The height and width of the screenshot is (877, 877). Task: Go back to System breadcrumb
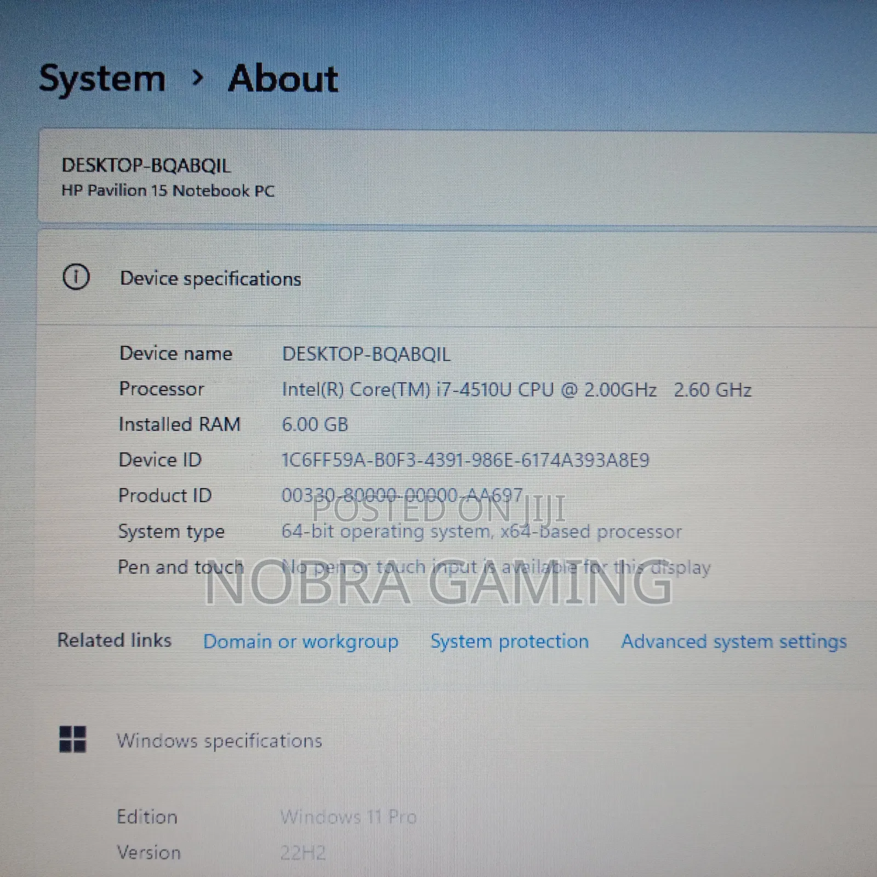(x=102, y=79)
